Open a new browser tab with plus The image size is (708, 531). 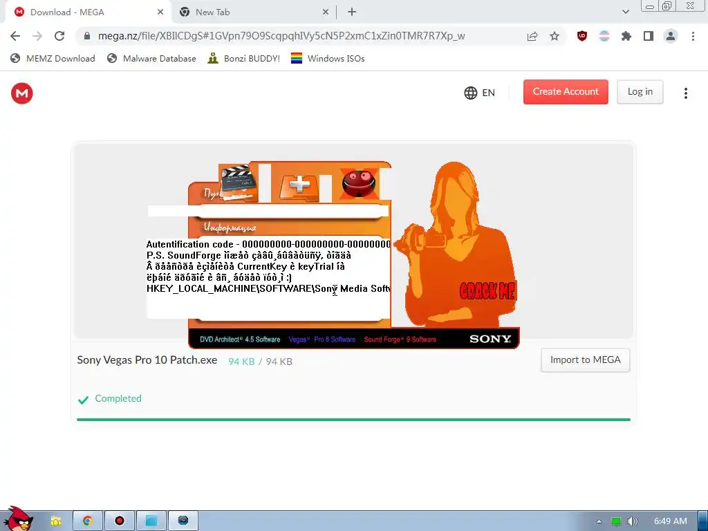[x=352, y=12]
